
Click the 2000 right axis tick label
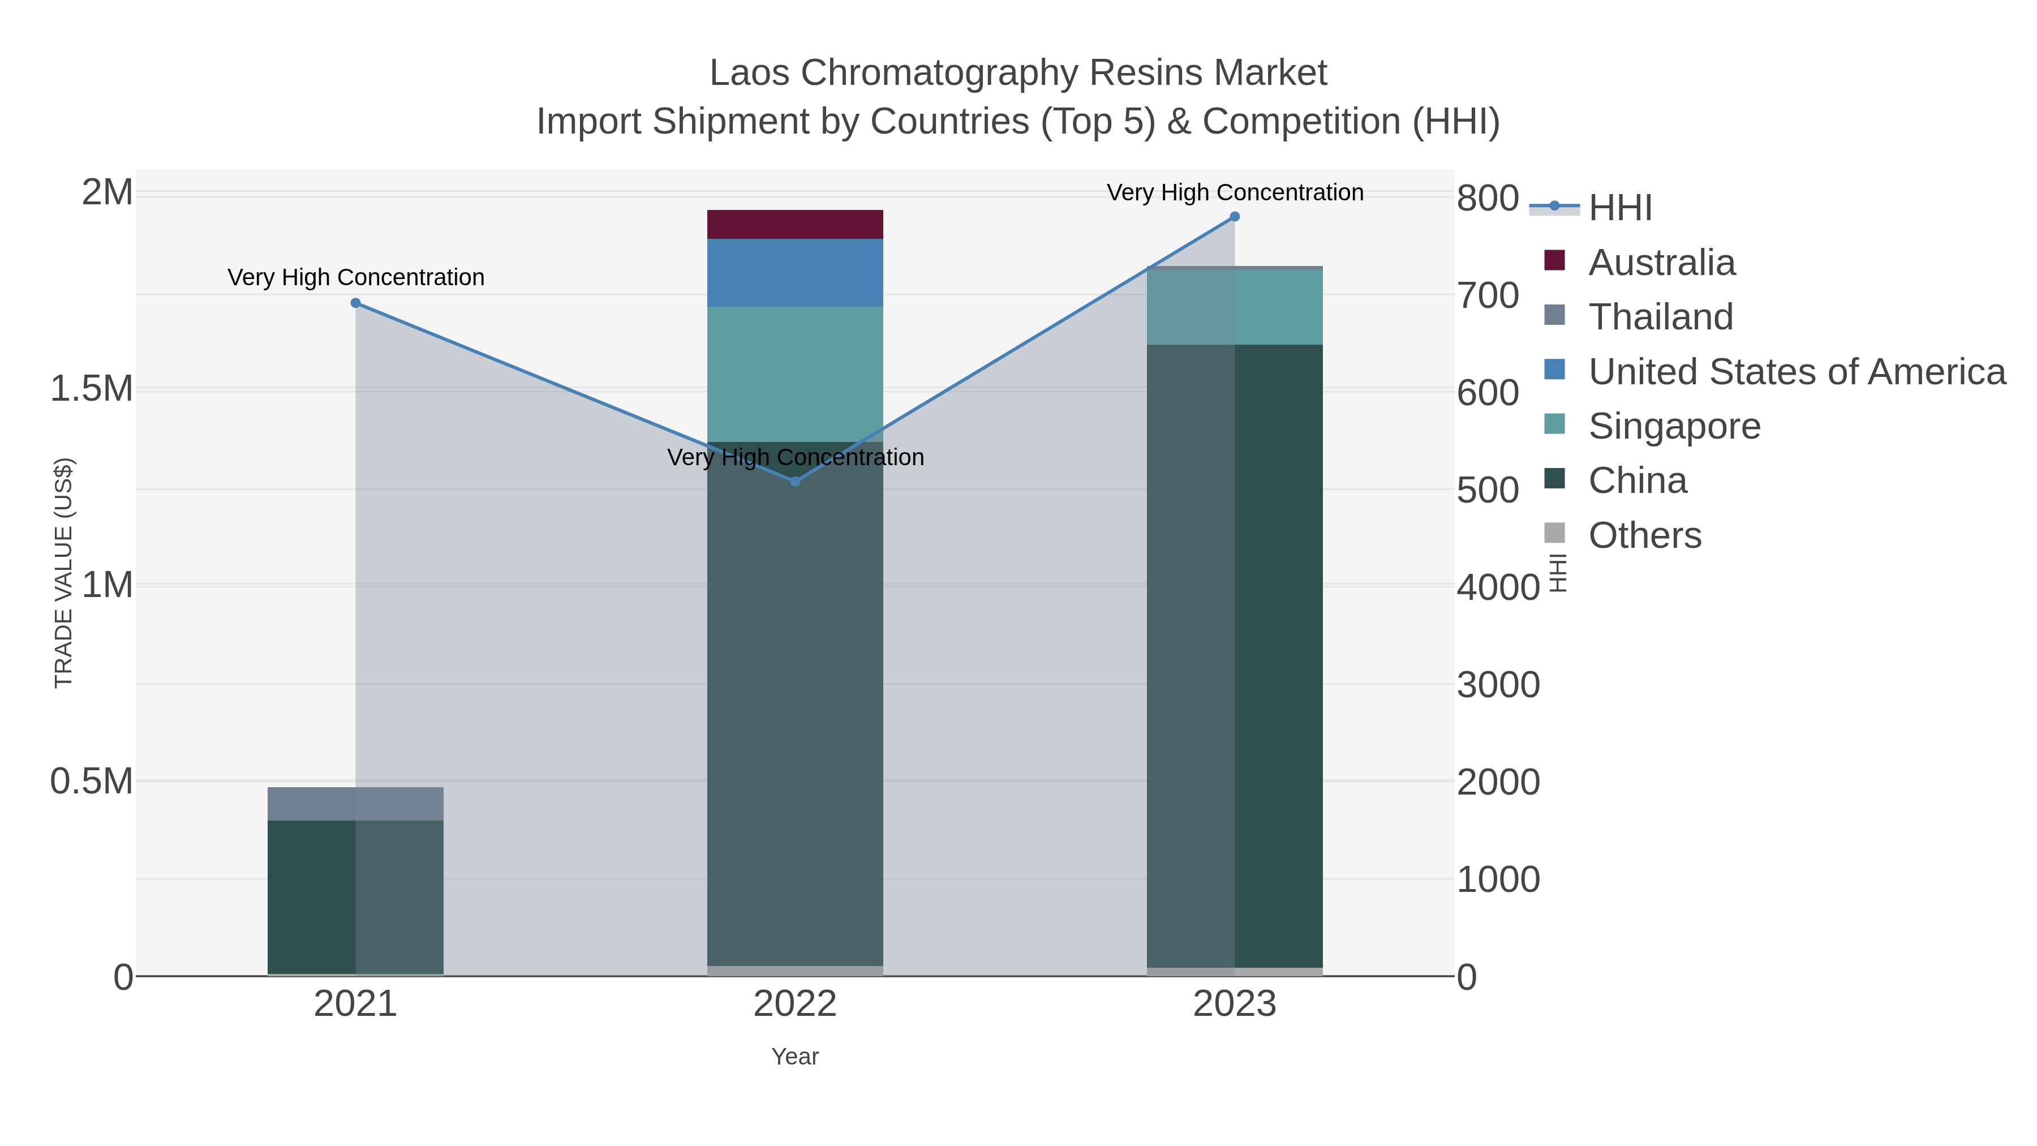(x=1498, y=782)
